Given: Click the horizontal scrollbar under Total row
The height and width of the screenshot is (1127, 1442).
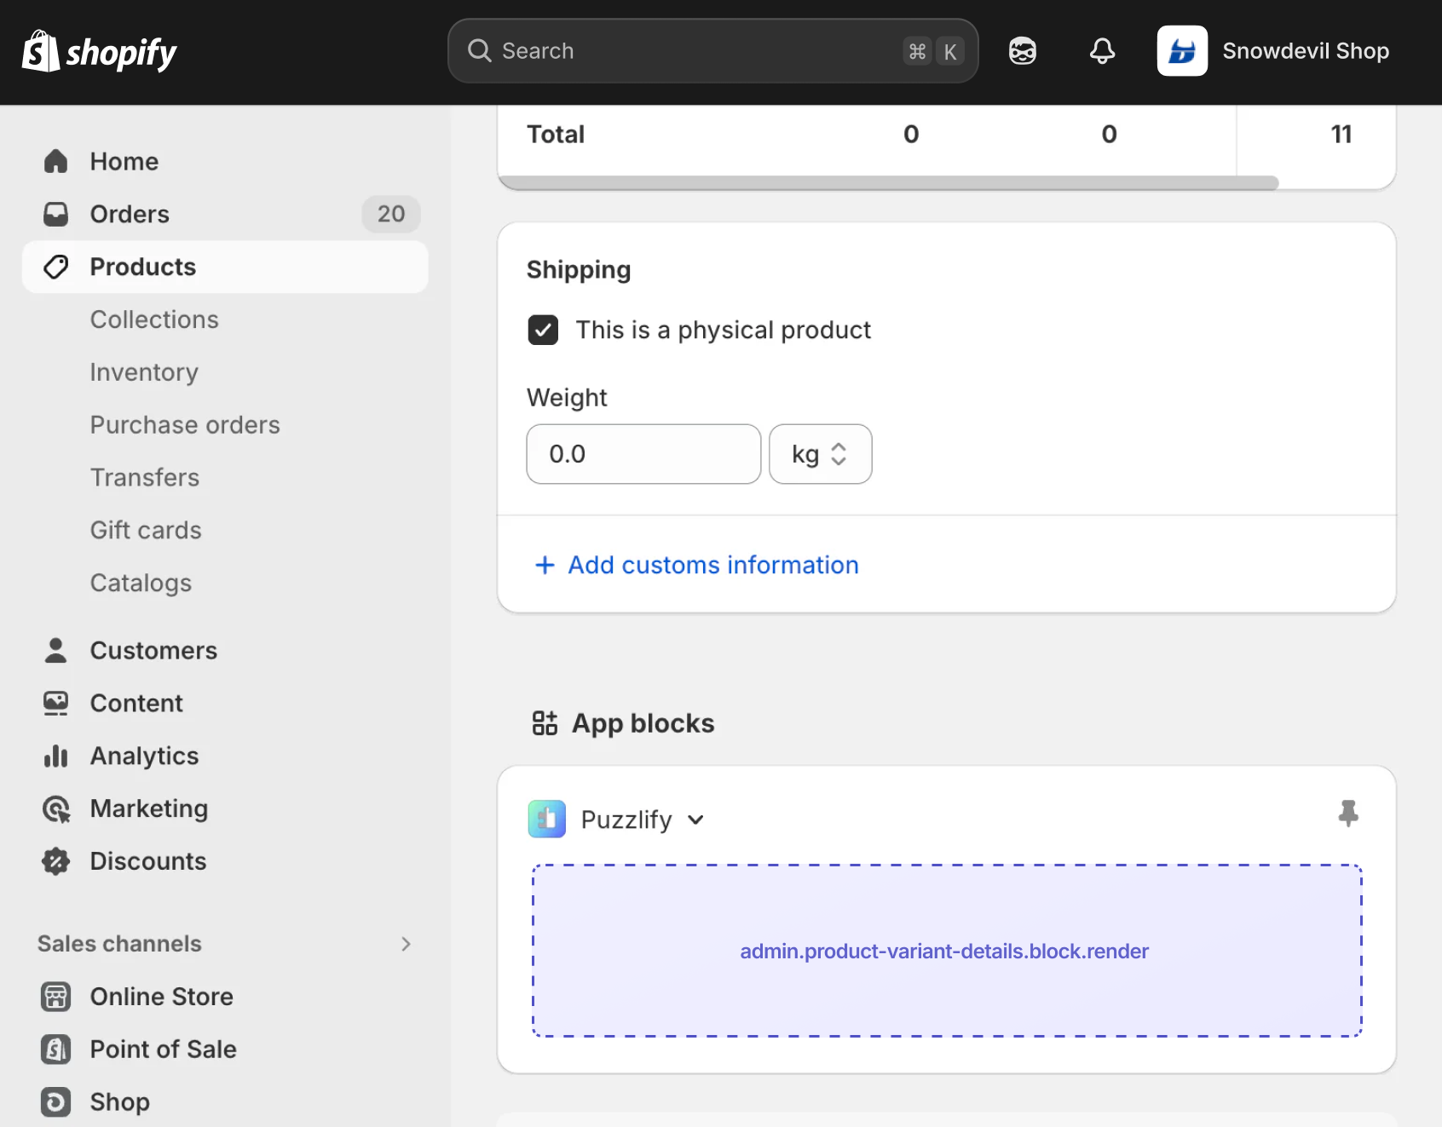Looking at the screenshot, I should click(x=888, y=182).
